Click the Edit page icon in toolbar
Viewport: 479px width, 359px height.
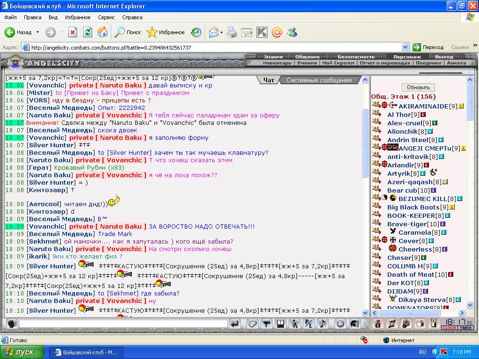247,32
